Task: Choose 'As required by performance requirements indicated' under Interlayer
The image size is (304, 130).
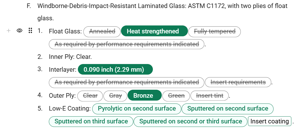Action: pyautogui.click(x=127, y=82)
